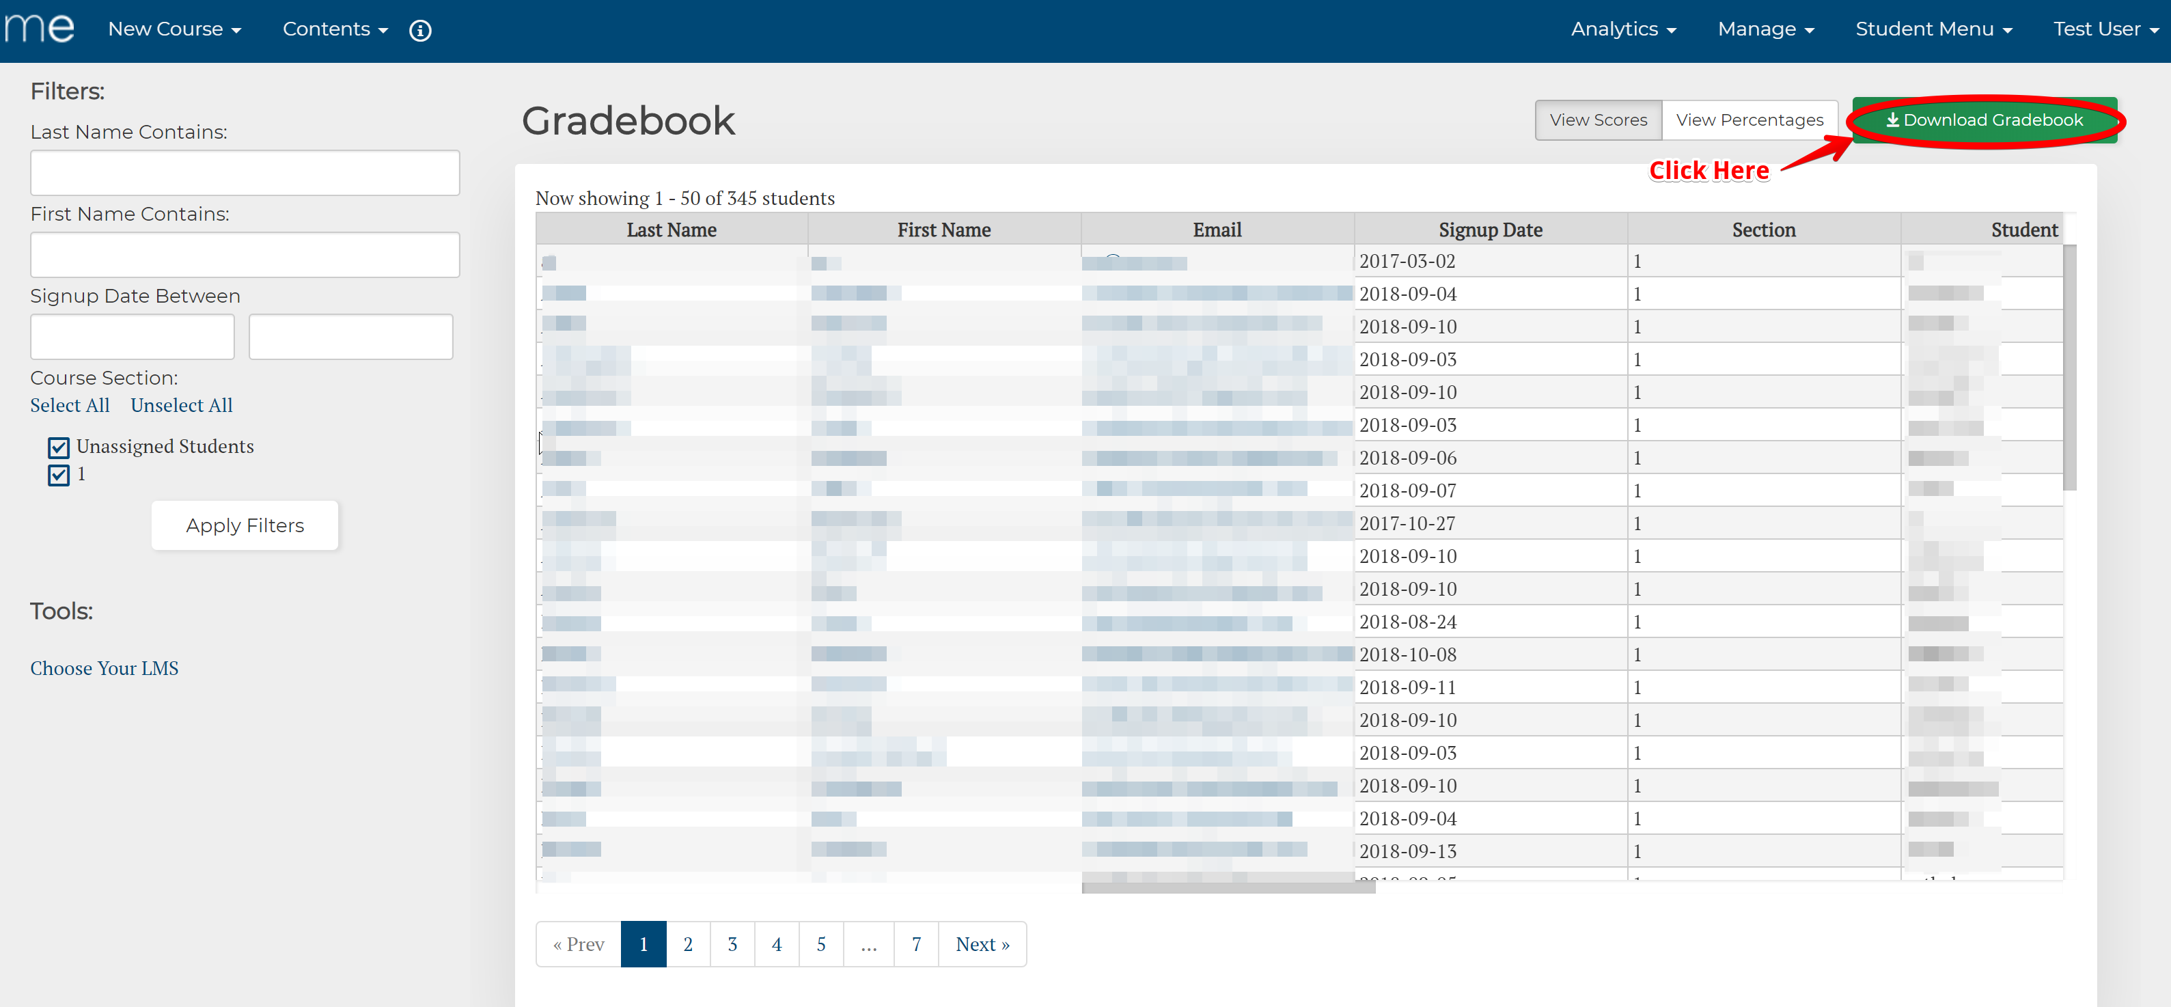2171x1007 pixels.
Task: Select the View Scores tab
Action: click(1597, 120)
